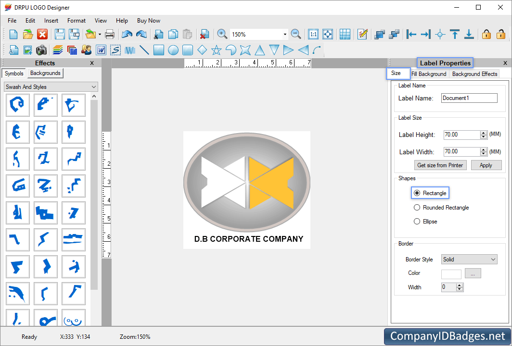Open the Format menu

(77, 21)
